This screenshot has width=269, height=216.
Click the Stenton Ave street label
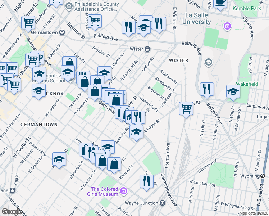167,156
